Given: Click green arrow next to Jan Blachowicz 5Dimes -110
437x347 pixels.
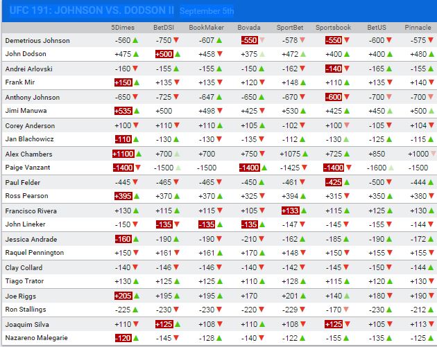Looking at the screenshot, I should click(136, 139).
